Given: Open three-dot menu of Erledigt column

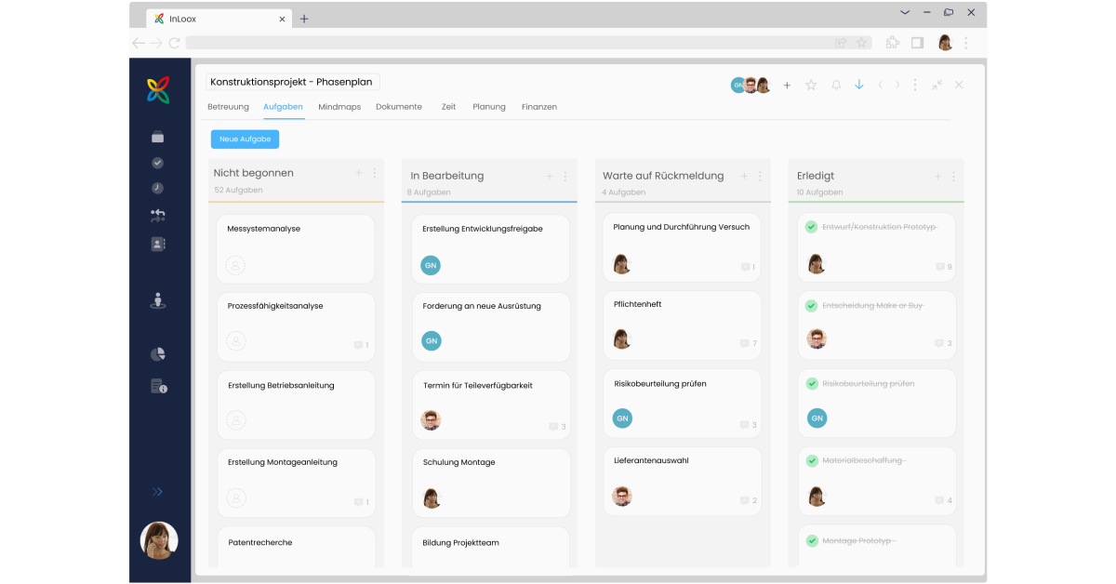Looking at the screenshot, I should 953,176.
